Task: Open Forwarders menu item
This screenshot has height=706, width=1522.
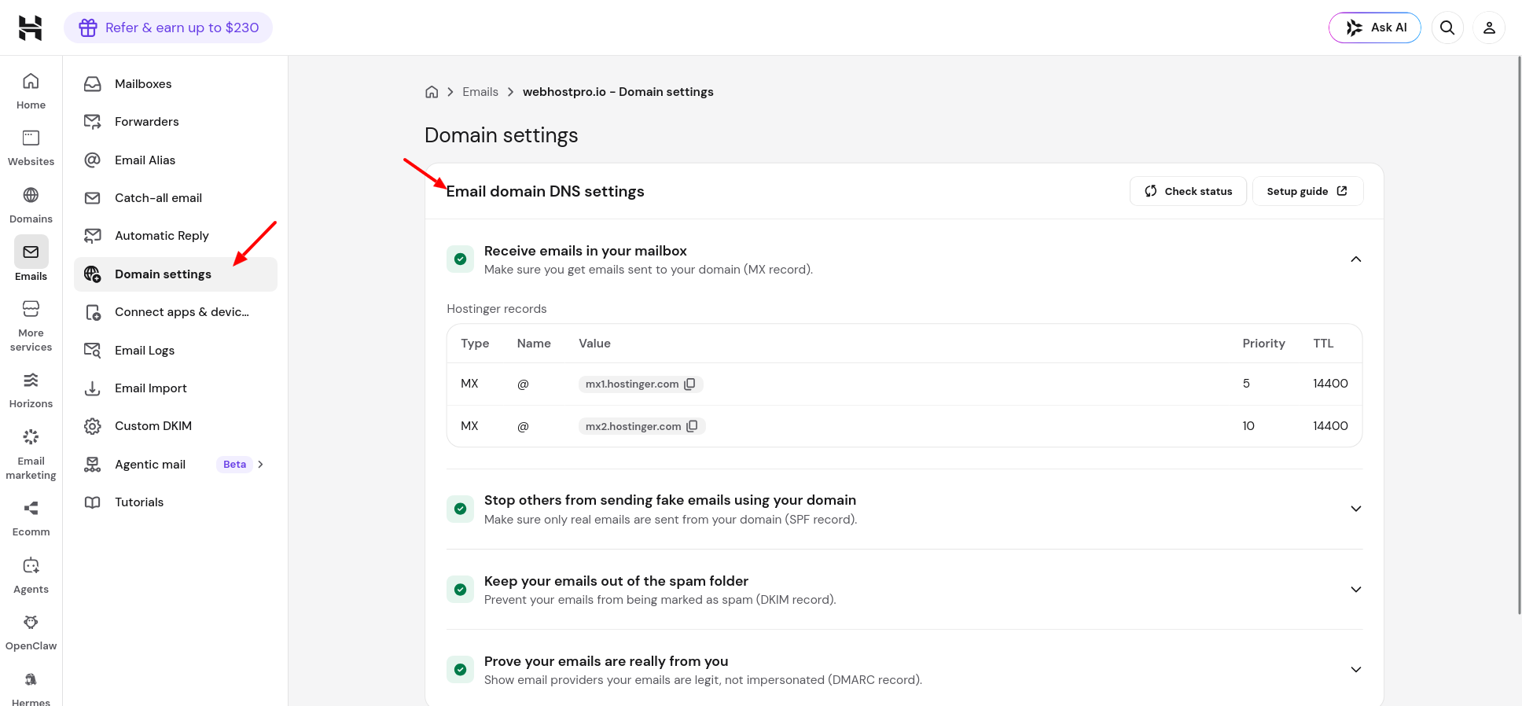Action: pos(175,122)
